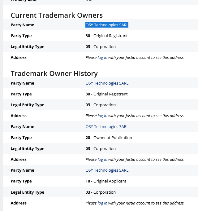Select "30 - Original Registrant" under Current Trademark Owners

(x=106, y=36)
